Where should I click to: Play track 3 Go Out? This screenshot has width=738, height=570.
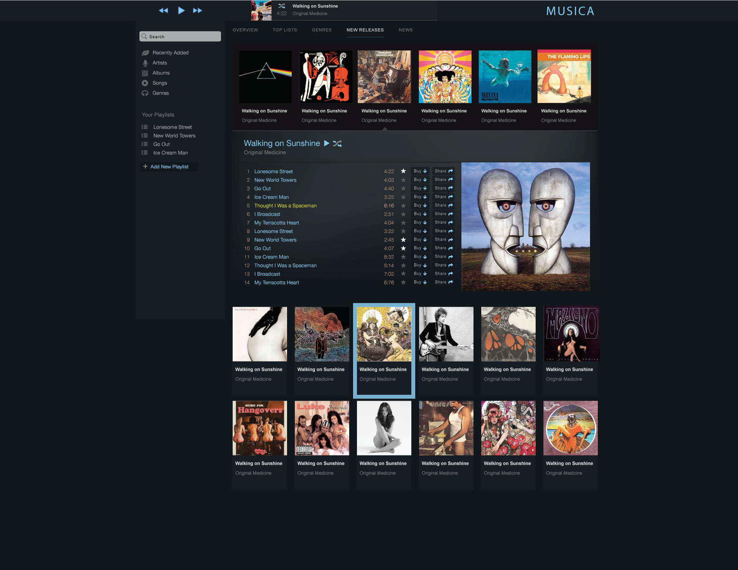[x=263, y=188]
